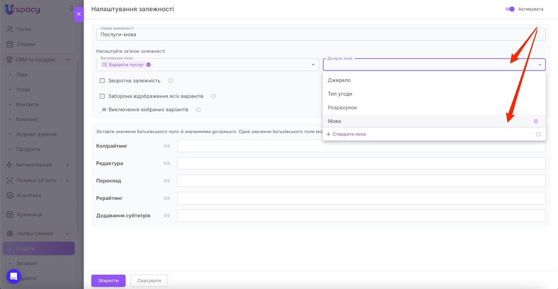Enable the Зворотна залежність checkbox
The height and width of the screenshot is (289, 558).
102,81
